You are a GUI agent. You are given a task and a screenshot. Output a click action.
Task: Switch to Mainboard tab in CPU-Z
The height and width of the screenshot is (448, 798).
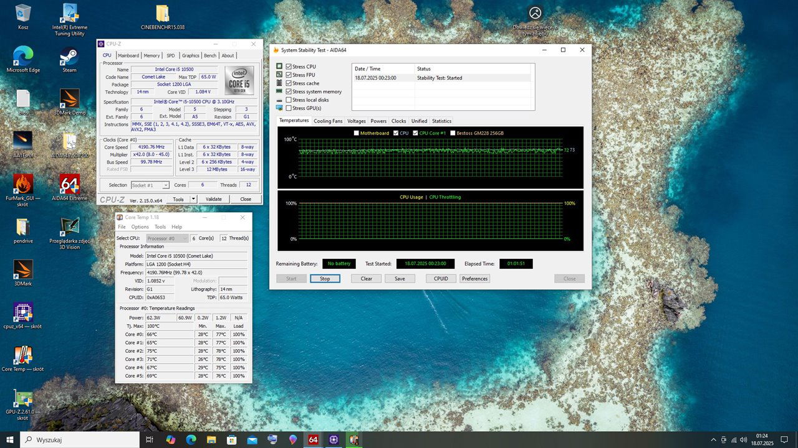click(x=128, y=55)
